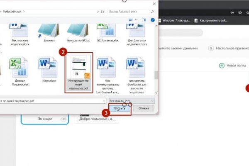
Task: Click the Новая папка plus icon
Action: coord(222,65)
